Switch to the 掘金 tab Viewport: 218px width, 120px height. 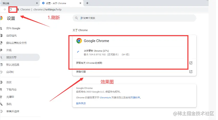click(19, 3)
